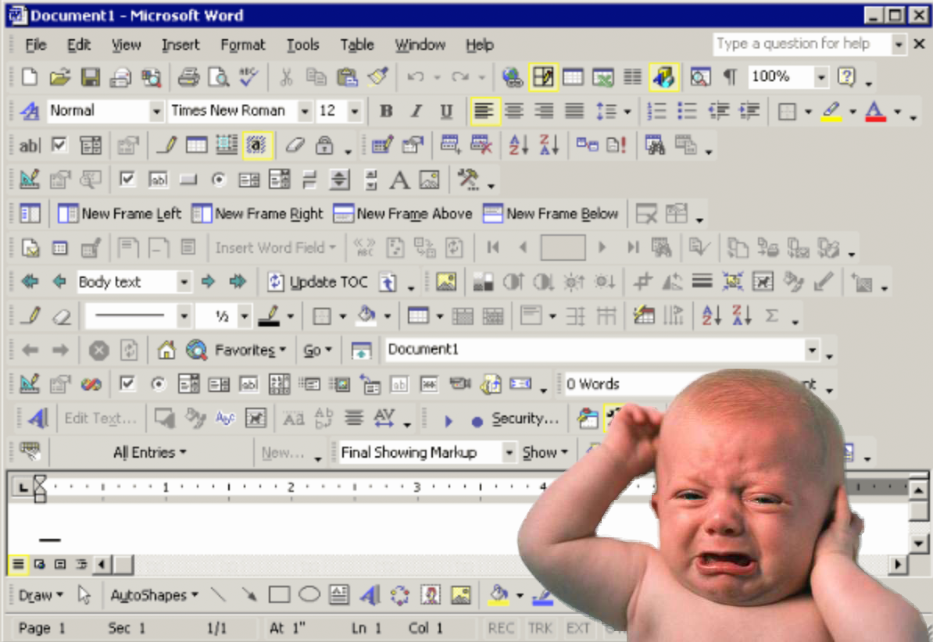Click the Format Painter brush icon

378,77
